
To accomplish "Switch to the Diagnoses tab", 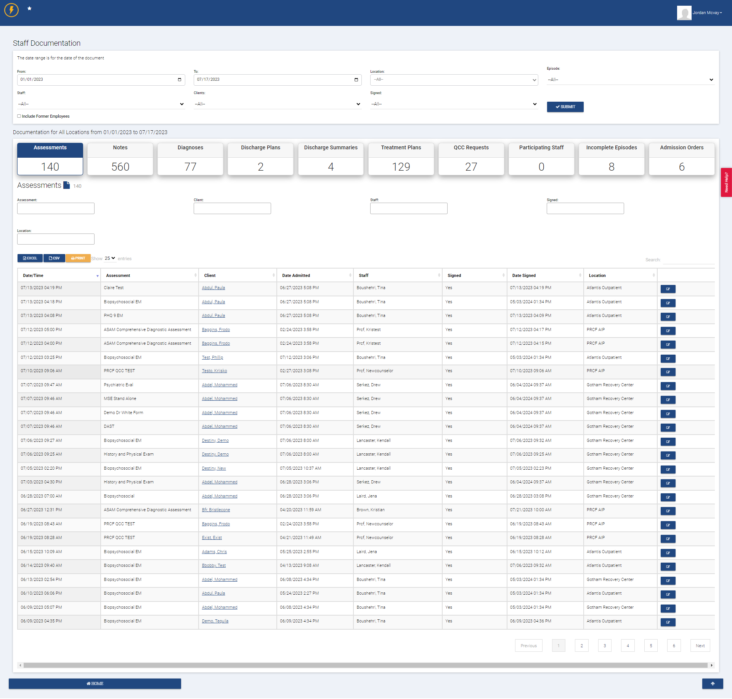I will 190,159.
